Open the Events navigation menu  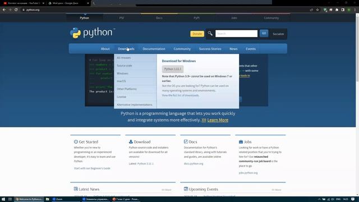tap(251, 49)
